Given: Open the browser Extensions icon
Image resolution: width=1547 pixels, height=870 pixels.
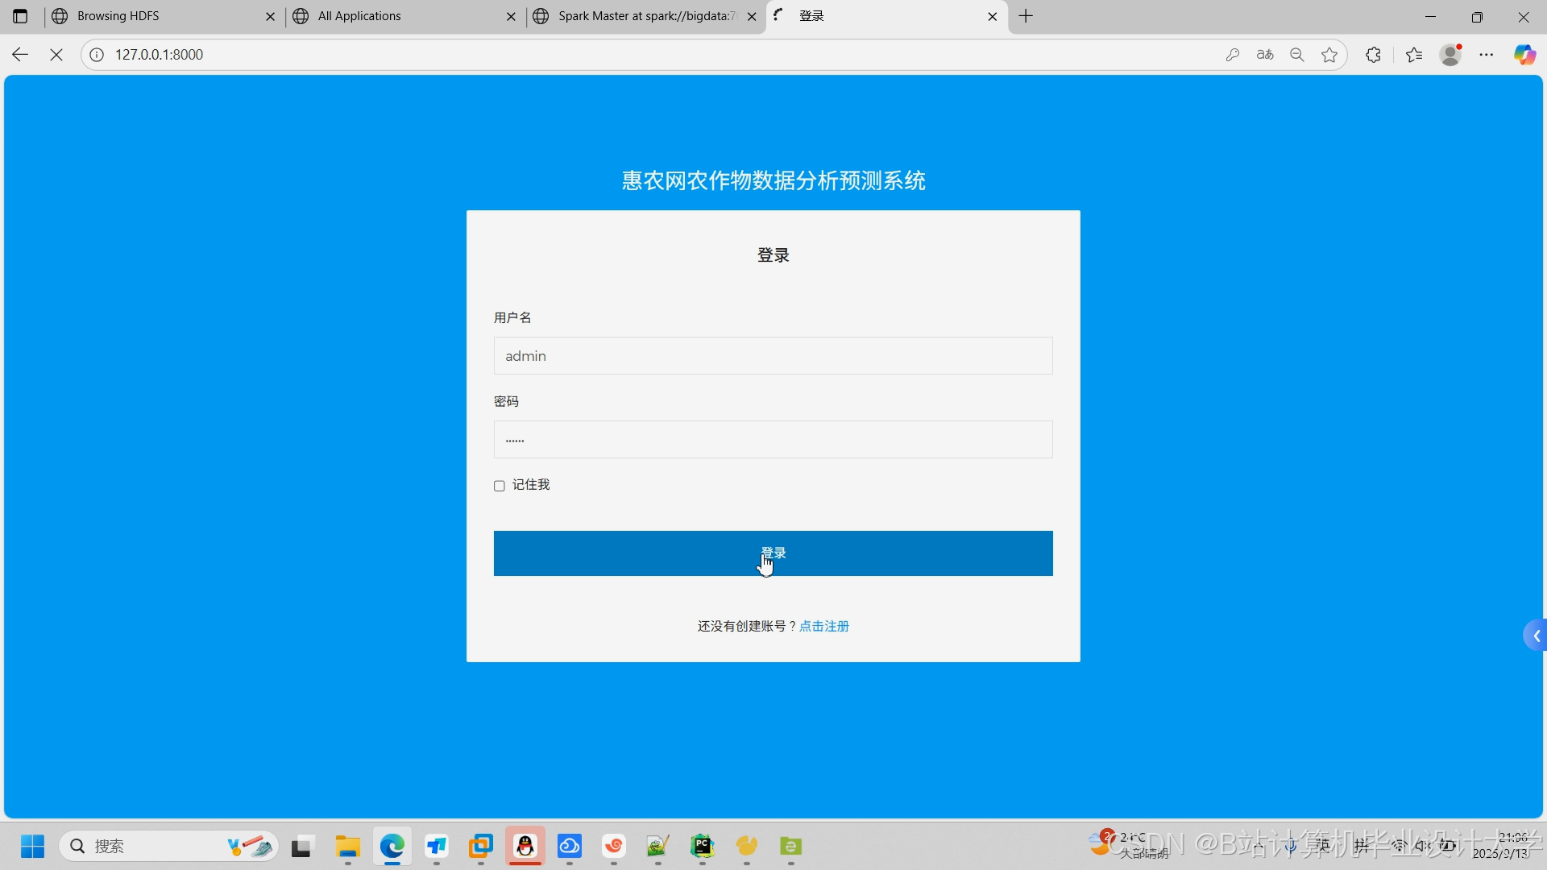Looking at the screenshot, I should point(1372,55).
